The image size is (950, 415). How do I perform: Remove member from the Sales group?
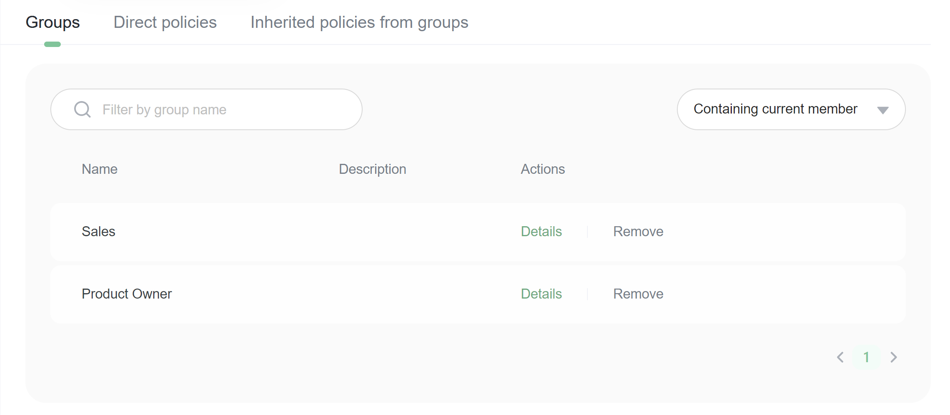click(x=638, y=232)
